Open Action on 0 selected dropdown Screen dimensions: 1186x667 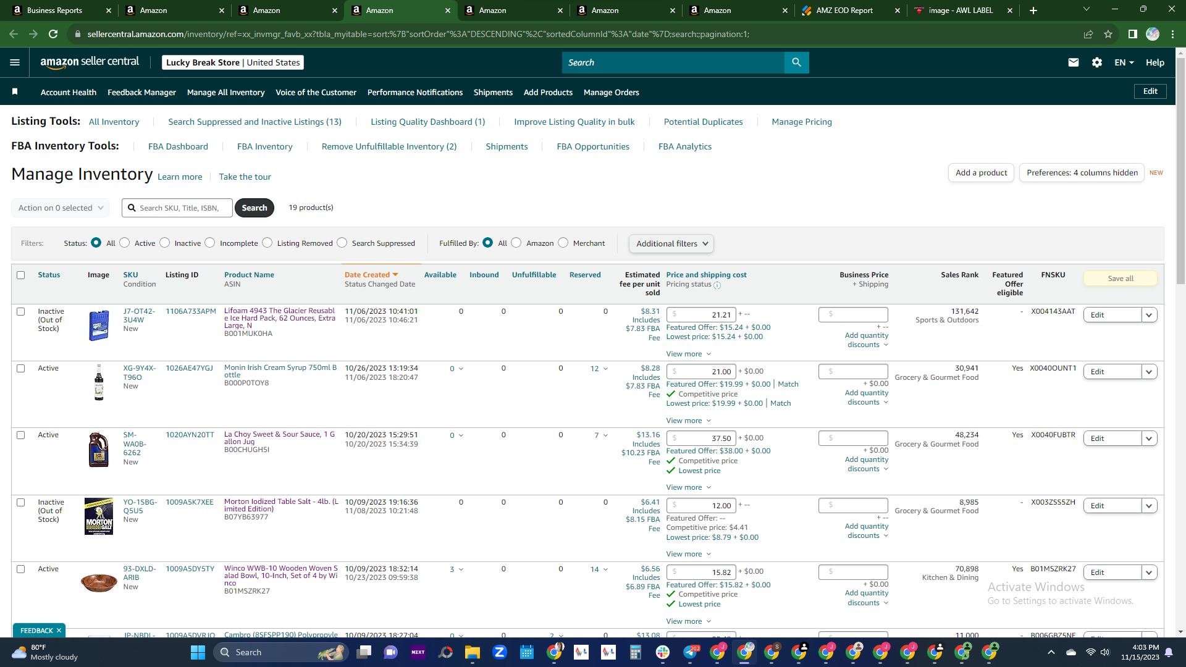pos(61,208)
